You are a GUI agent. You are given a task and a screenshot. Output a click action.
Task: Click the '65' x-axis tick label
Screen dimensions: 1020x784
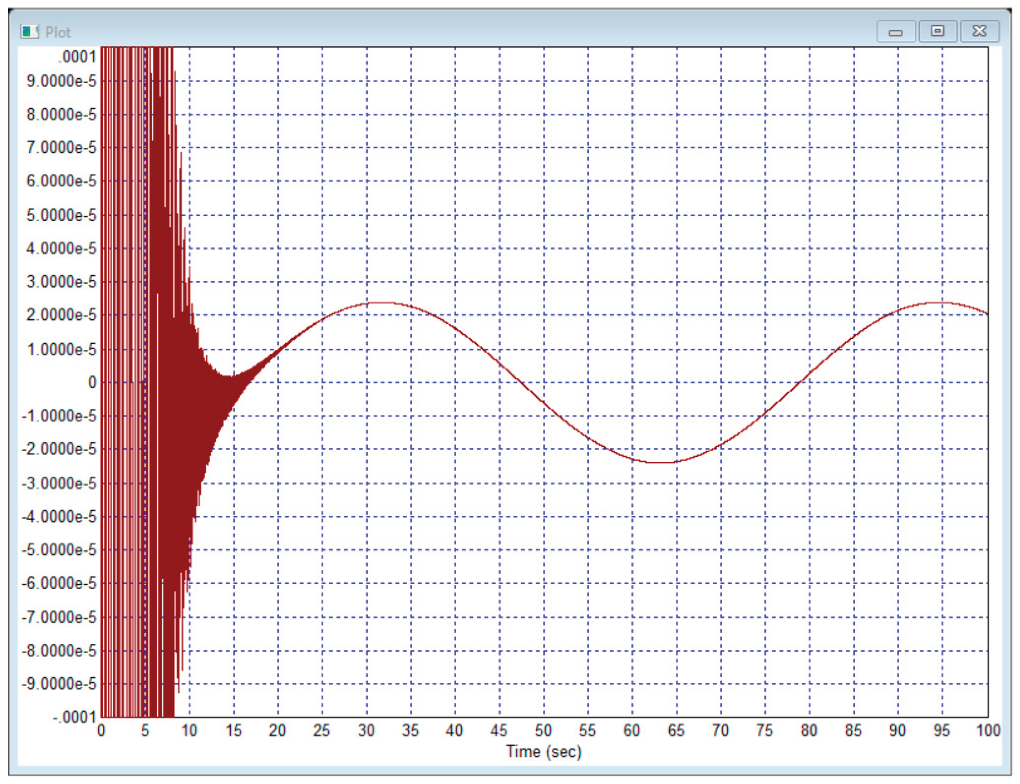[x=676, y=730]
